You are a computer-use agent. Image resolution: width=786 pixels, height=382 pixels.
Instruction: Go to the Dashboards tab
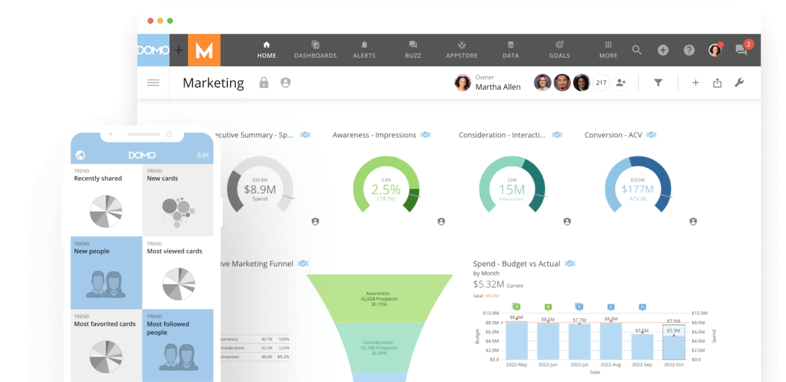coord(315,50)
